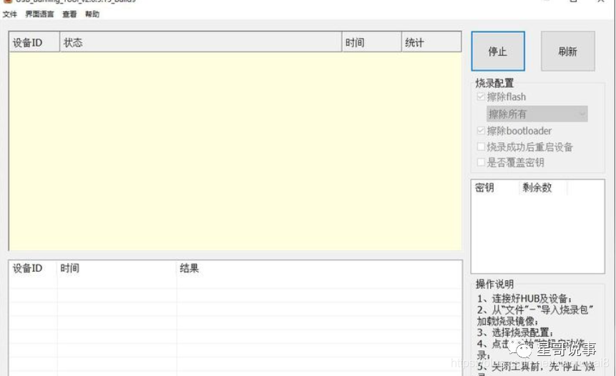The width and height of the screenshot is (616, 376).
Task: Open the 帮助 menu
Action: 92,14
